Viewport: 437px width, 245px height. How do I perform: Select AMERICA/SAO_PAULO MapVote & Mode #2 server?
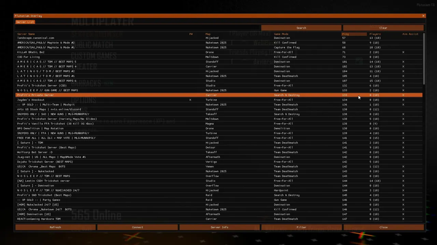pos(219,43)
